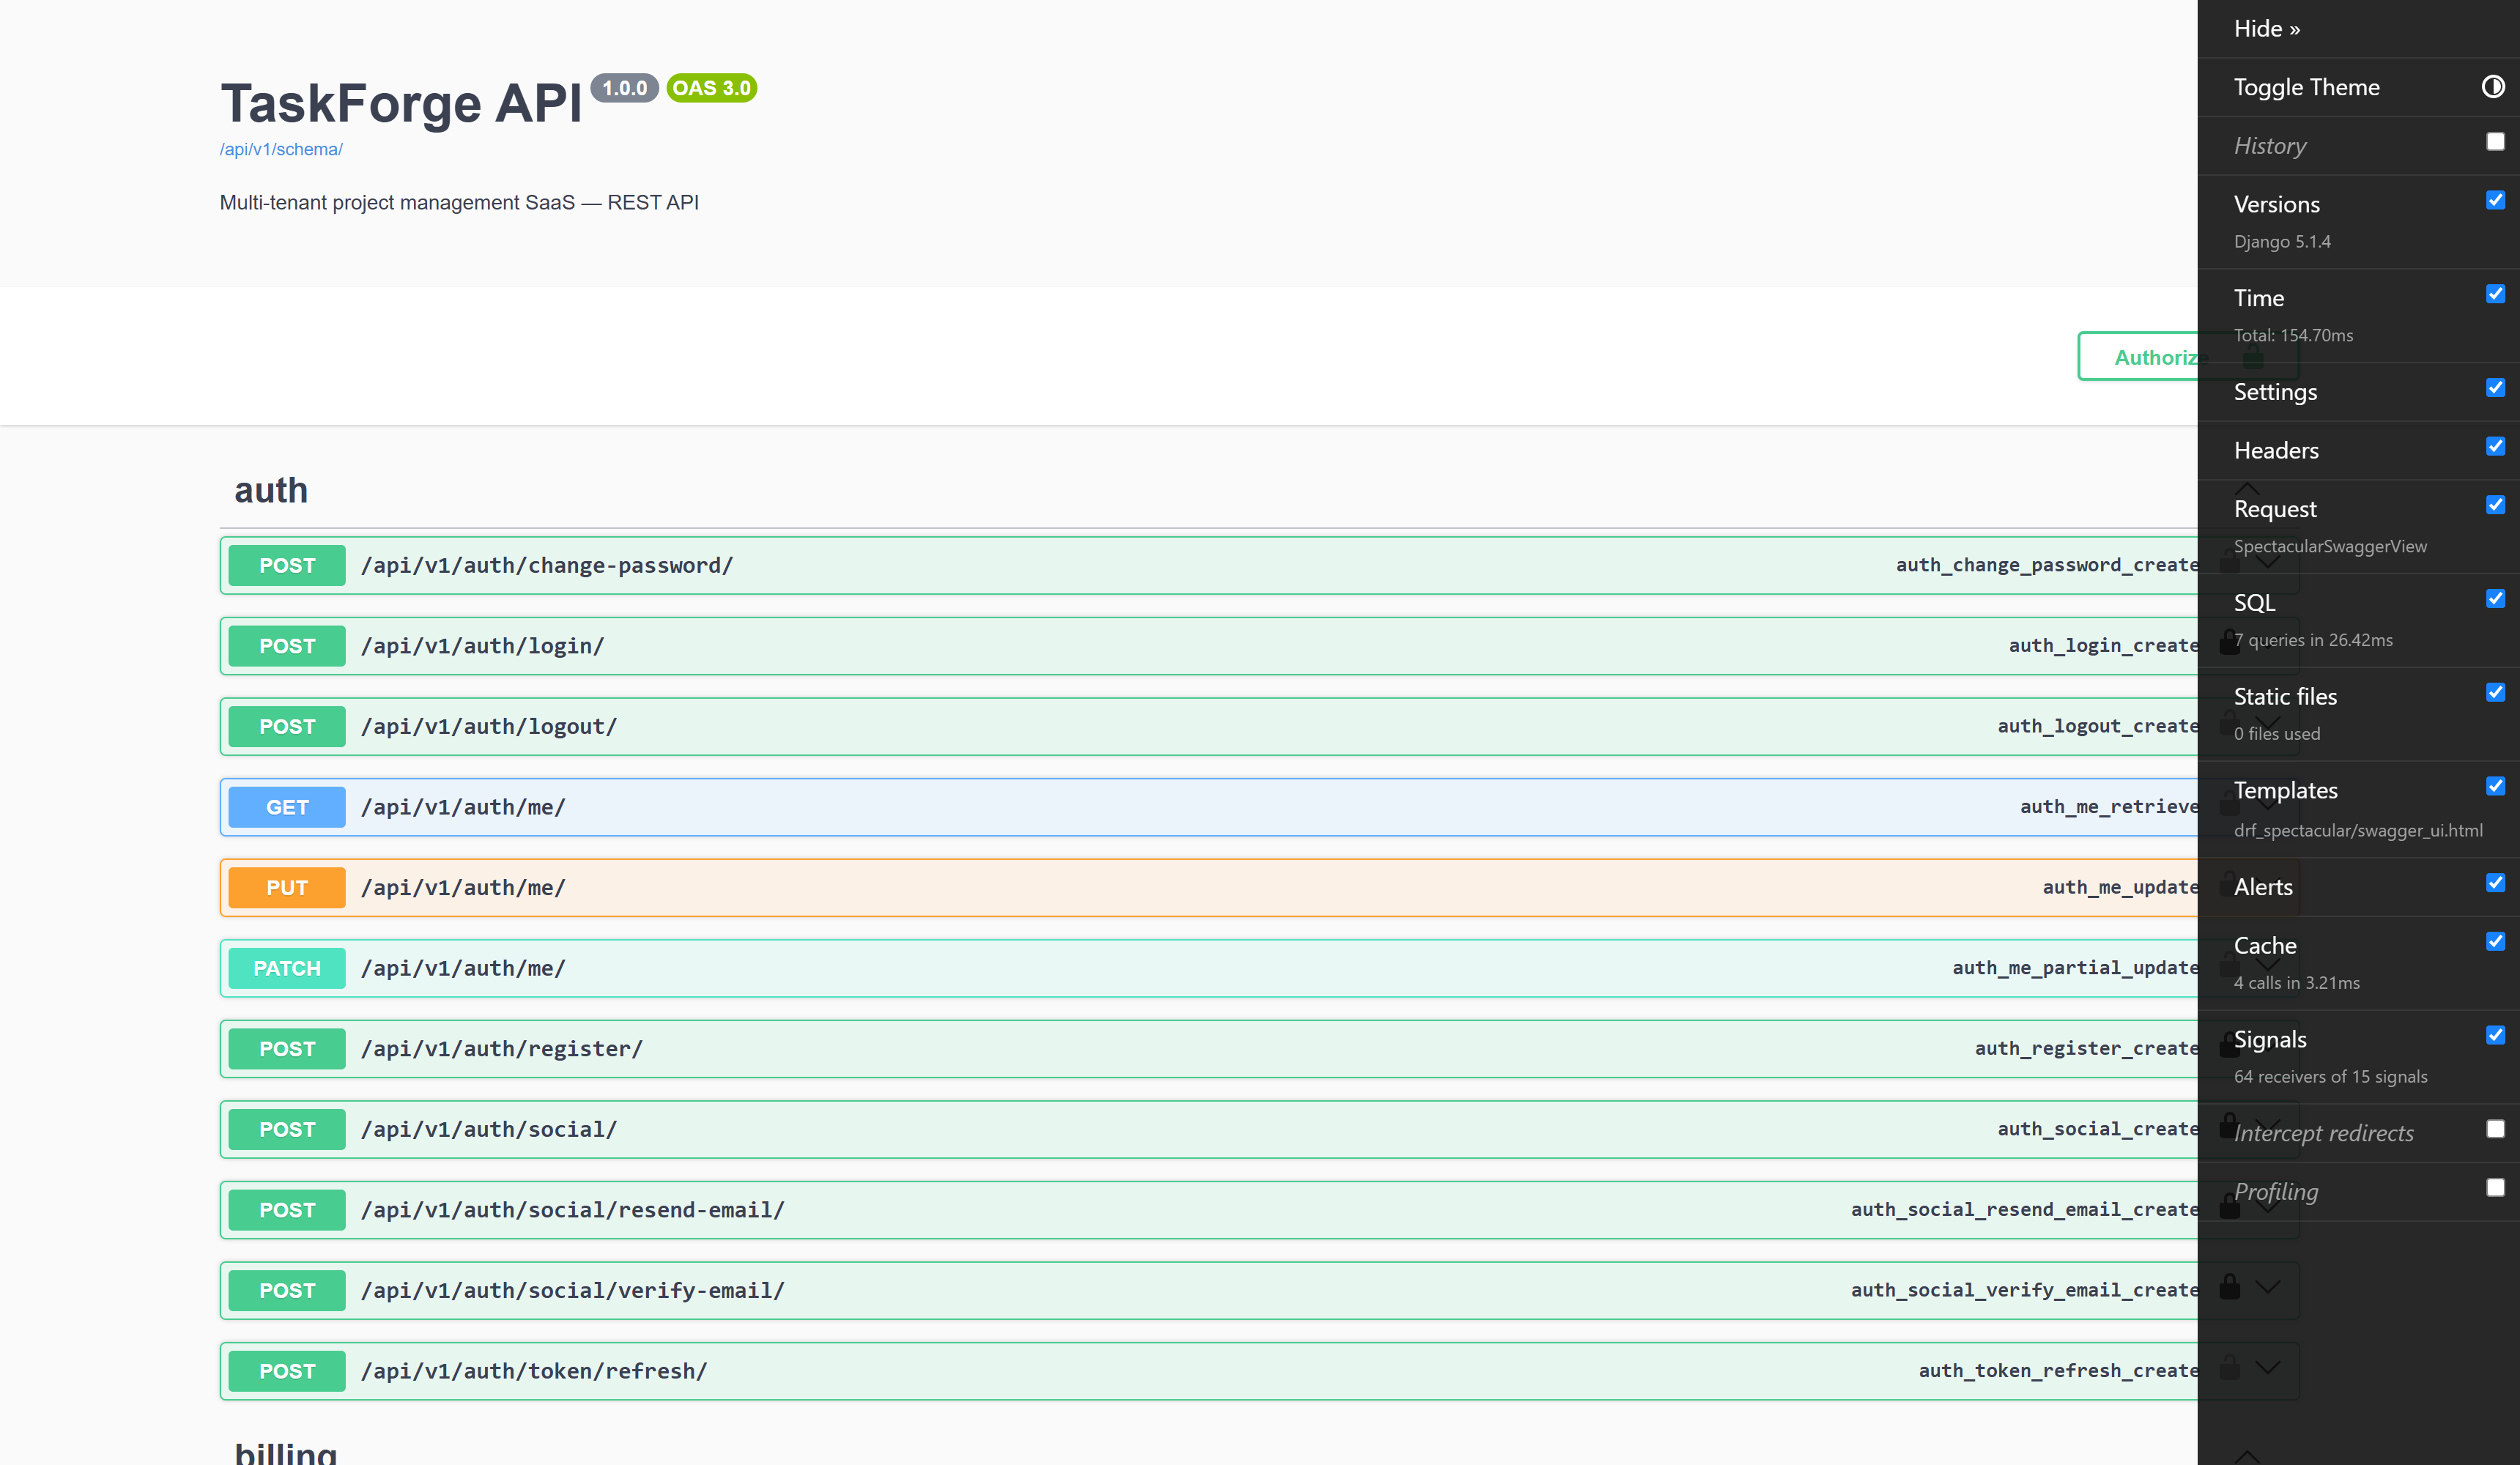Open the /api/v1/schema/ link
The width and height of the screenshot is (2520, 1465).
click(281, 149)
